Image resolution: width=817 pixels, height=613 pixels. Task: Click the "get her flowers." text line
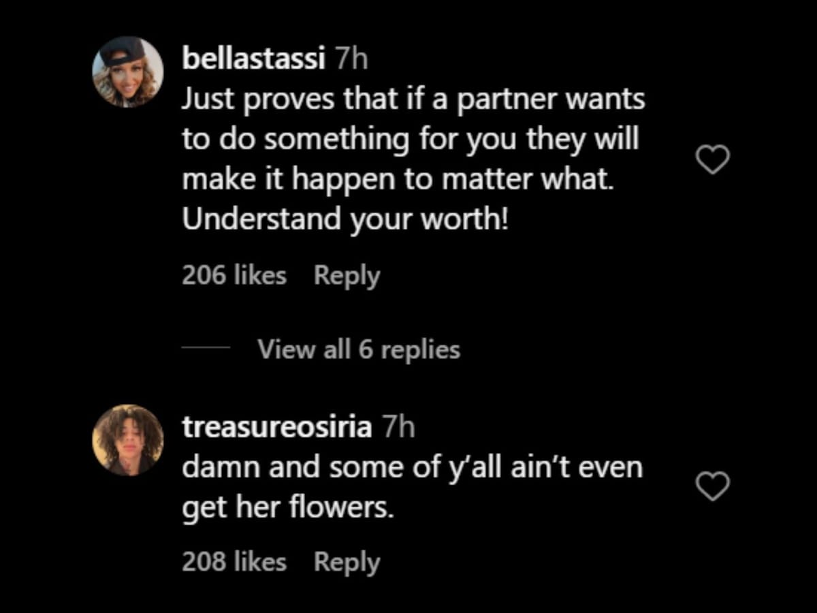pyautogui.click(x=288, y=508)
